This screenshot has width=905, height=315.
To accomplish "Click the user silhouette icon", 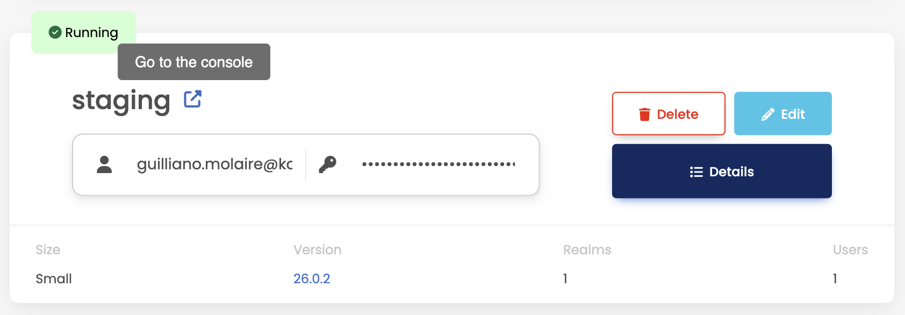I will (104, 164).
